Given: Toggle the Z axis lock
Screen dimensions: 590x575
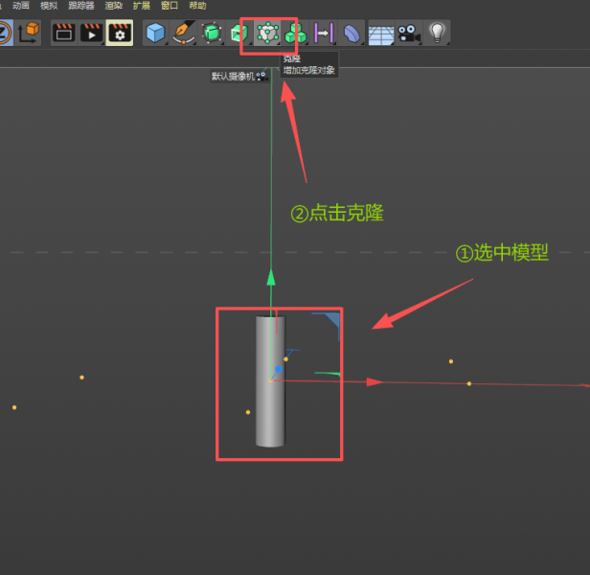Looking at the screenshot, I should (x=6, y=33).
